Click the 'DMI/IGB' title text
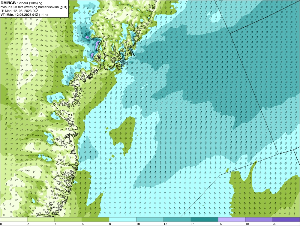This screenshot has width=300, height=226. click(8, 3)
